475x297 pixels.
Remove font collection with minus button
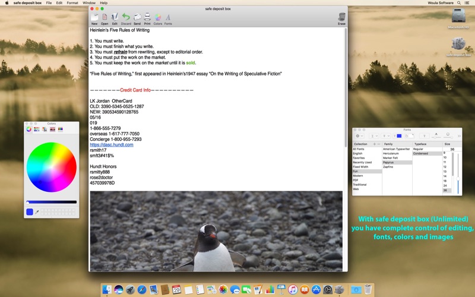tap(379, 144)
